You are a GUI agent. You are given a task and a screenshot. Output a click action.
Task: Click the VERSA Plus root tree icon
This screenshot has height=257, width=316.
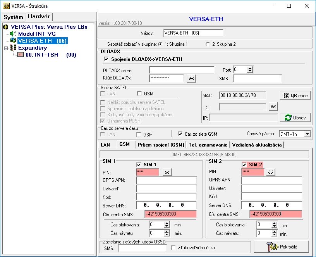click(6, 27)
